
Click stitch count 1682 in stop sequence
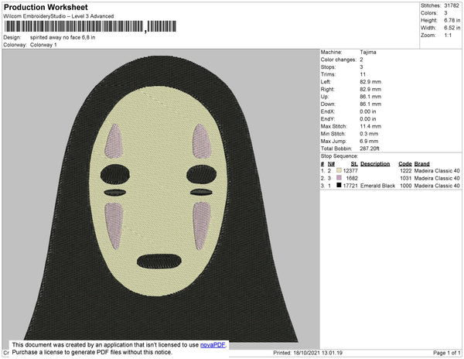tap(352, 178)
